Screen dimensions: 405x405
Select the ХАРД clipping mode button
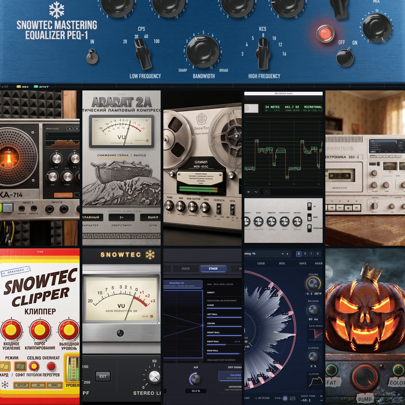5,366
